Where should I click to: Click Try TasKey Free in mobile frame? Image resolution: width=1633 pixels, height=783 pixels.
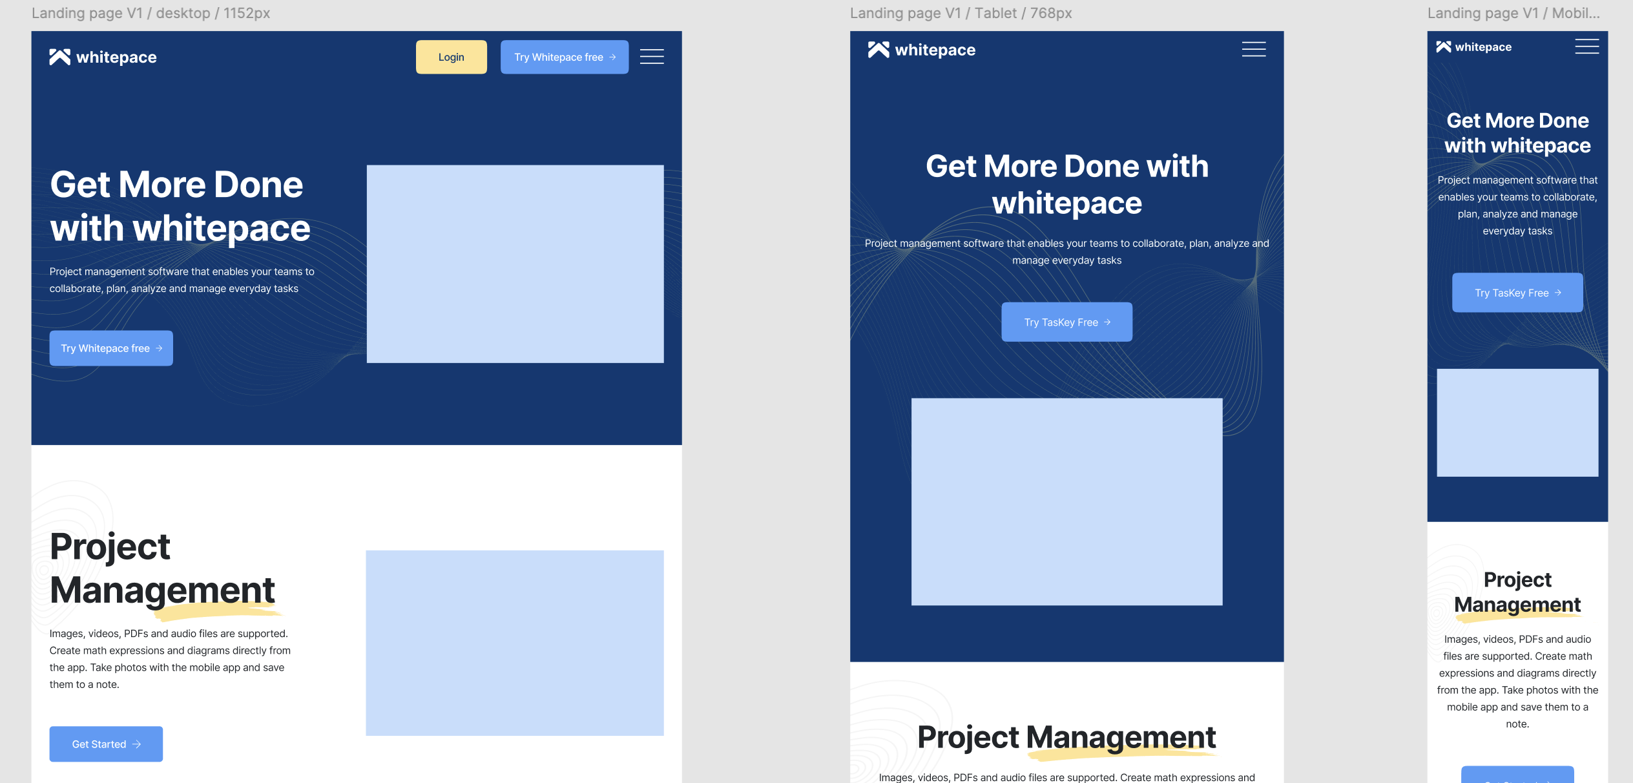[1517, 293]
